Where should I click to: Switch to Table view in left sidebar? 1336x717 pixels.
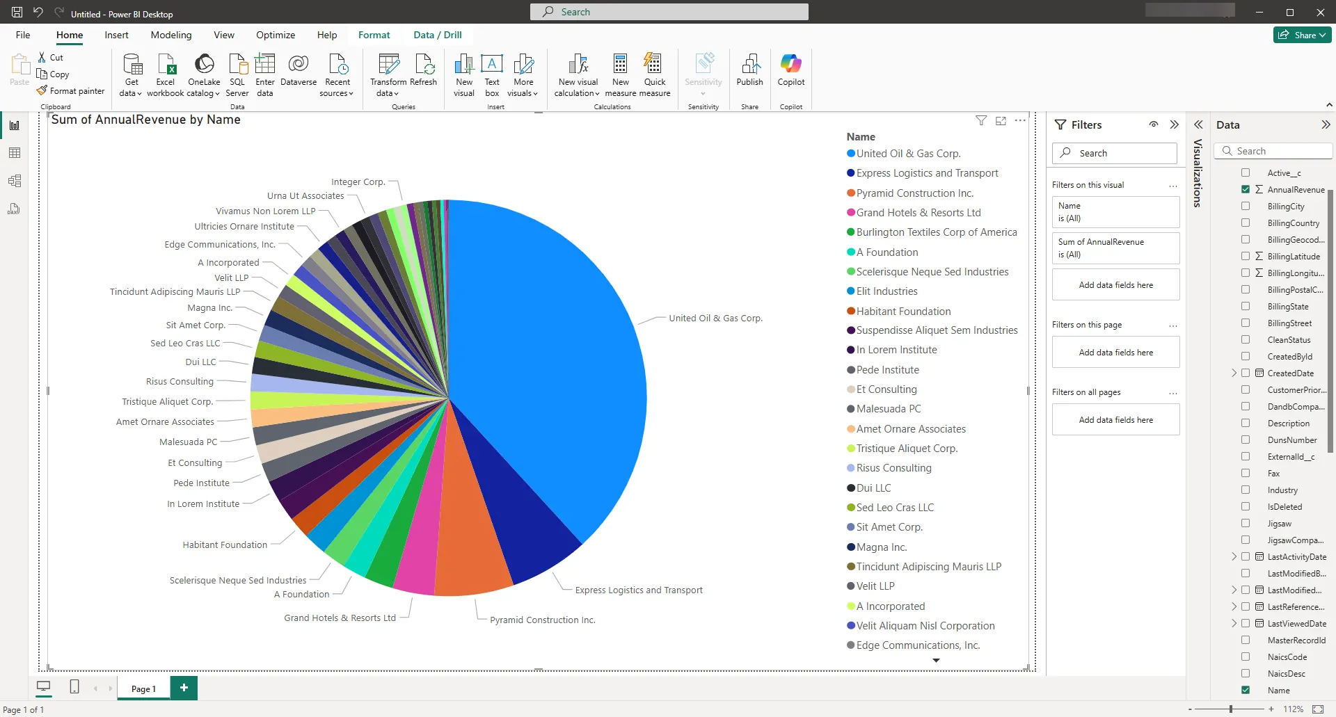click(15, 153)
